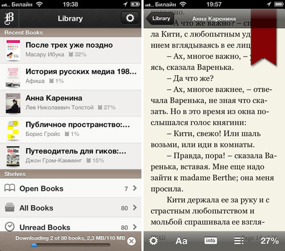Tap the battery icon in the right status bar
This screenshot has height=251, width=285.
(279, 4)
